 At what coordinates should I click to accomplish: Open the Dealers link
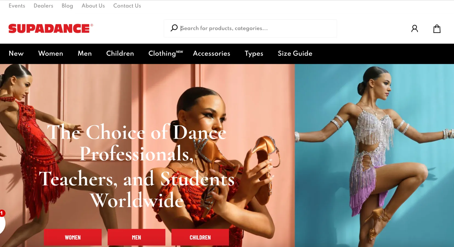click(x=43, y=6)
